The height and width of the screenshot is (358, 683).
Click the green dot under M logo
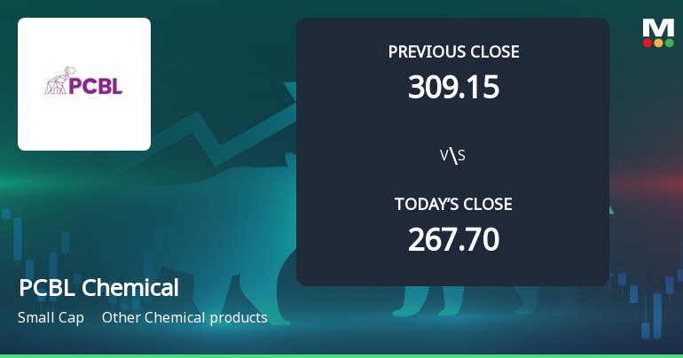[669, 43]
